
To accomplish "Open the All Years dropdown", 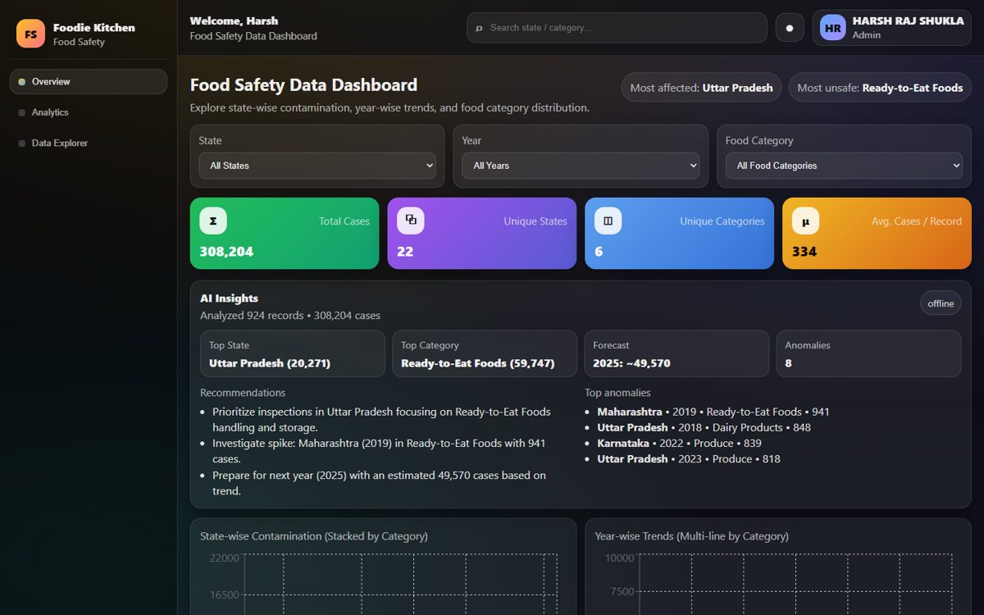I will pos(581,166).
